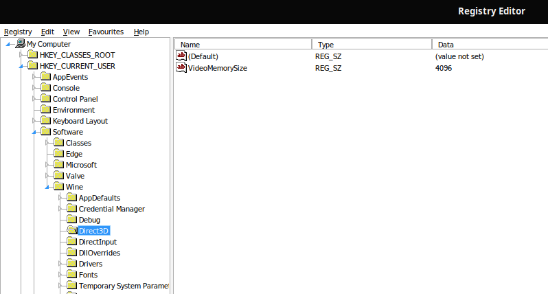Click the (Default) string value icon
This screenshot has width=548, height=294.
pos(181,56)
